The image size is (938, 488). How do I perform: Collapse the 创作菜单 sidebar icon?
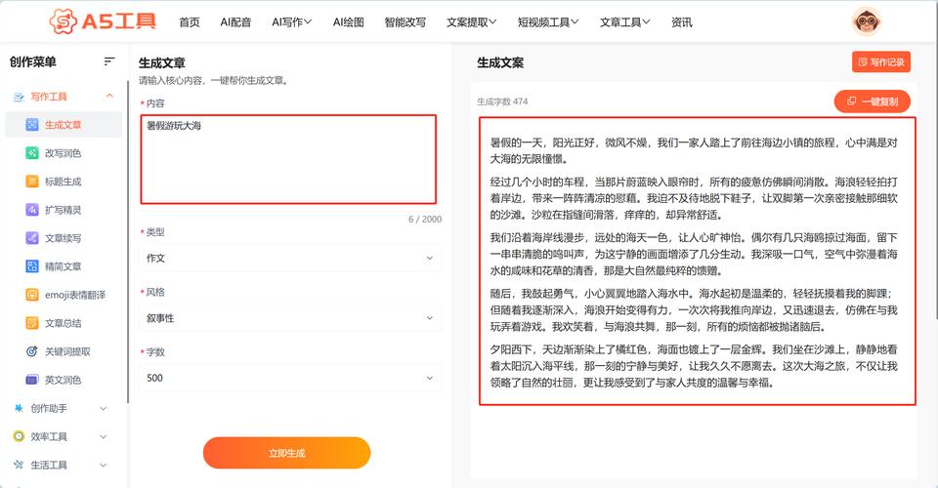point(108,61)
